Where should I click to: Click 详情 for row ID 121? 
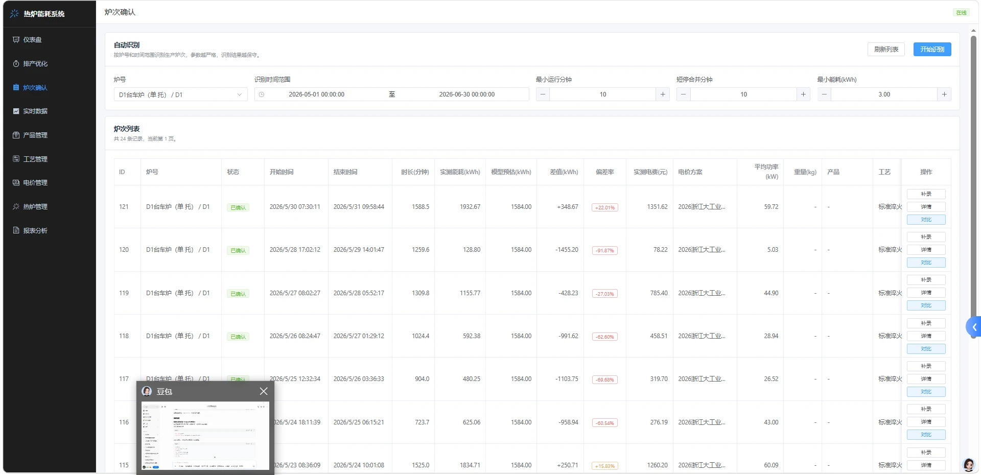tap(926, 207)
